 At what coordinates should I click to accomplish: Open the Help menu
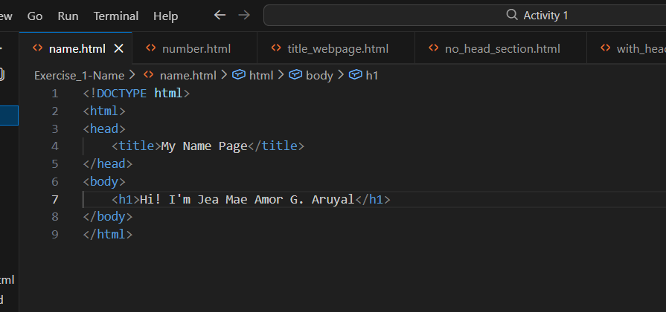tap(165, 16)
